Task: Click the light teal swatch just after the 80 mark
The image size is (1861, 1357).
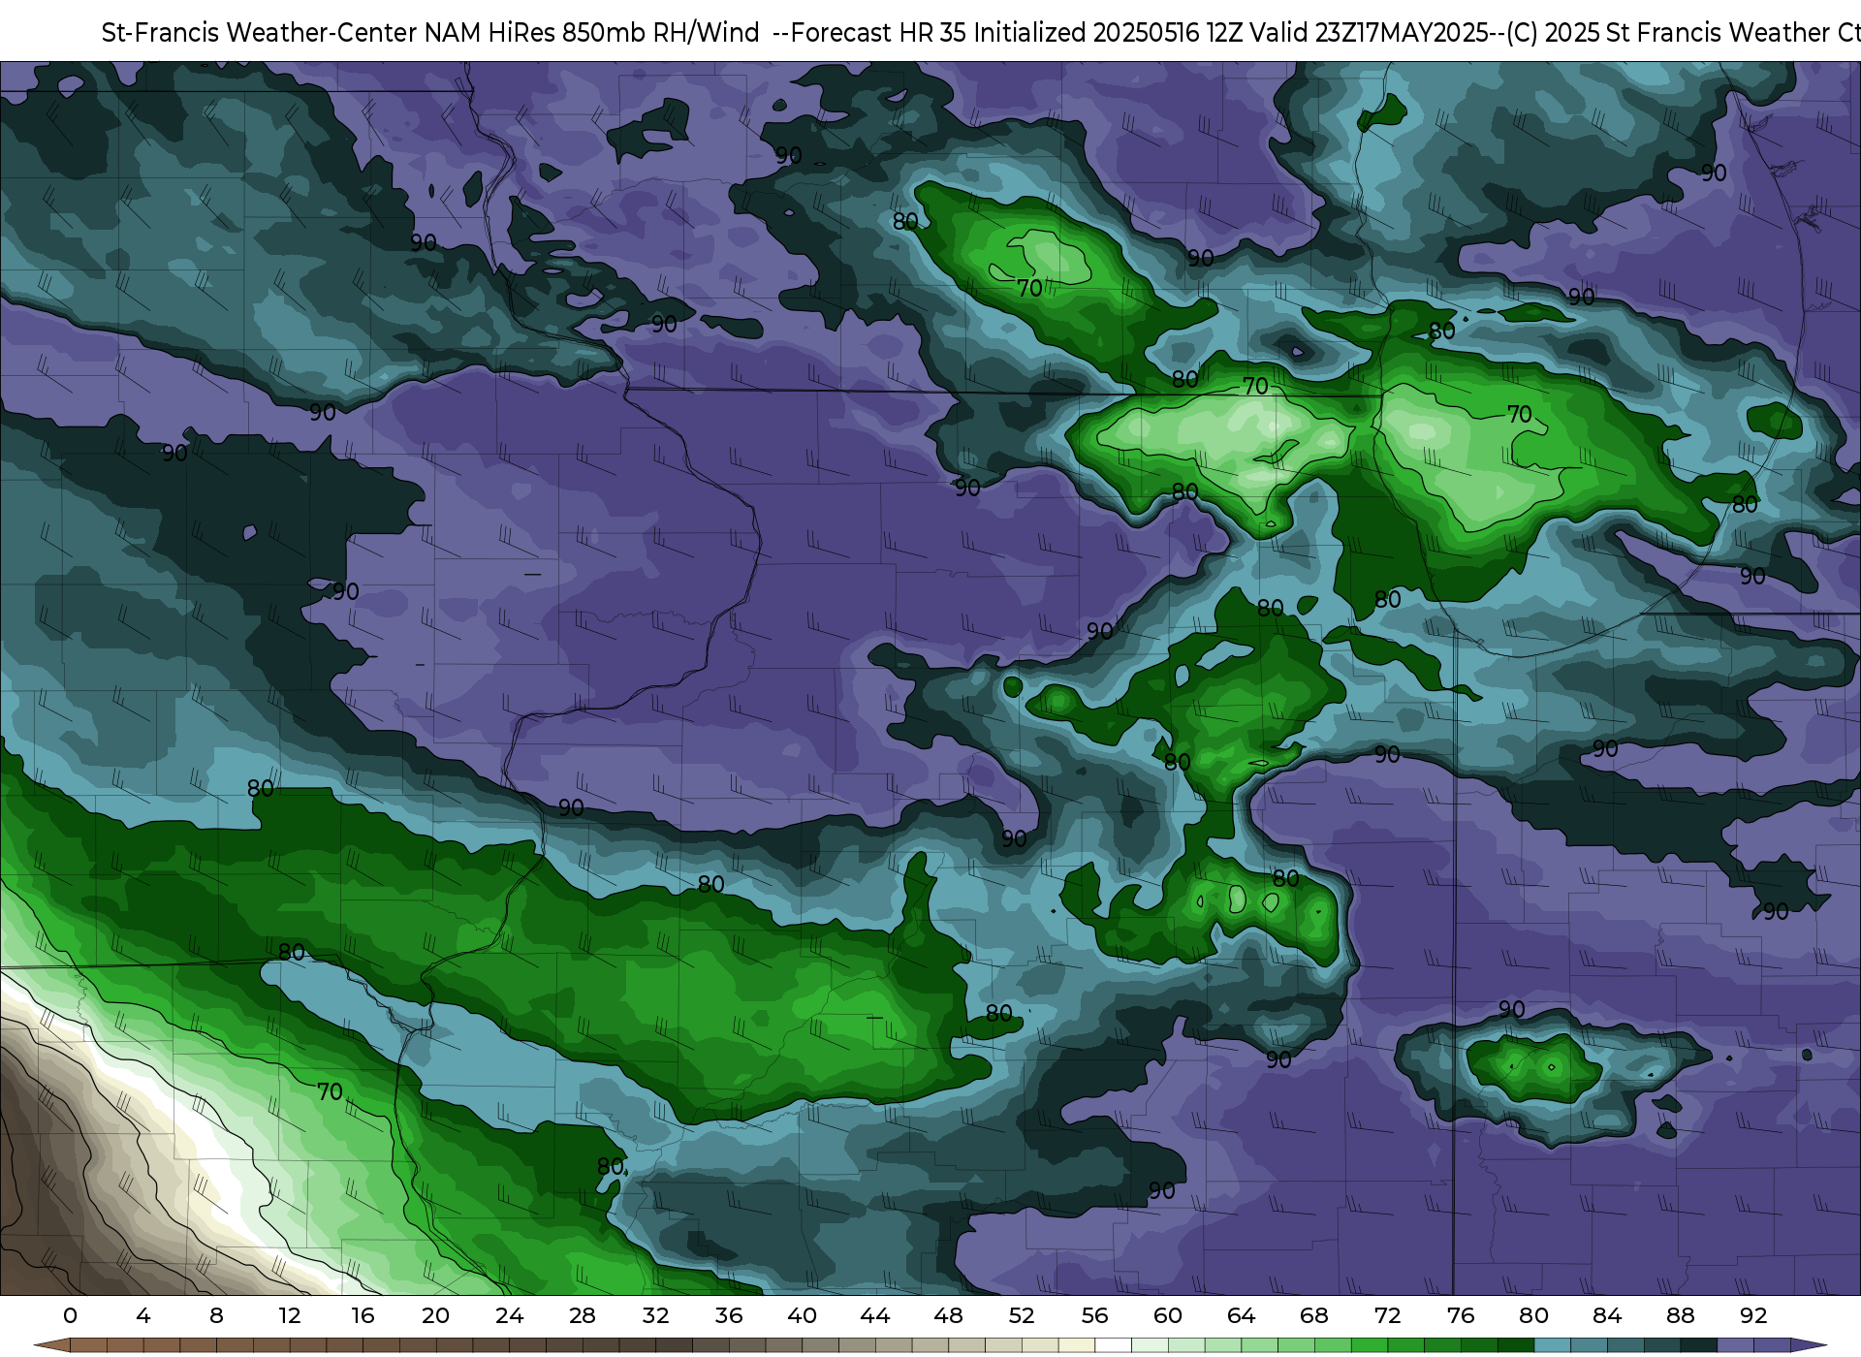Action: 1553,1345
